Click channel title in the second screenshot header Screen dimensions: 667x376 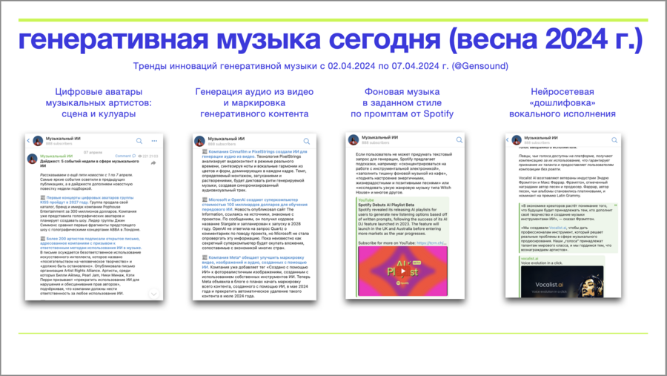(226, 139)
